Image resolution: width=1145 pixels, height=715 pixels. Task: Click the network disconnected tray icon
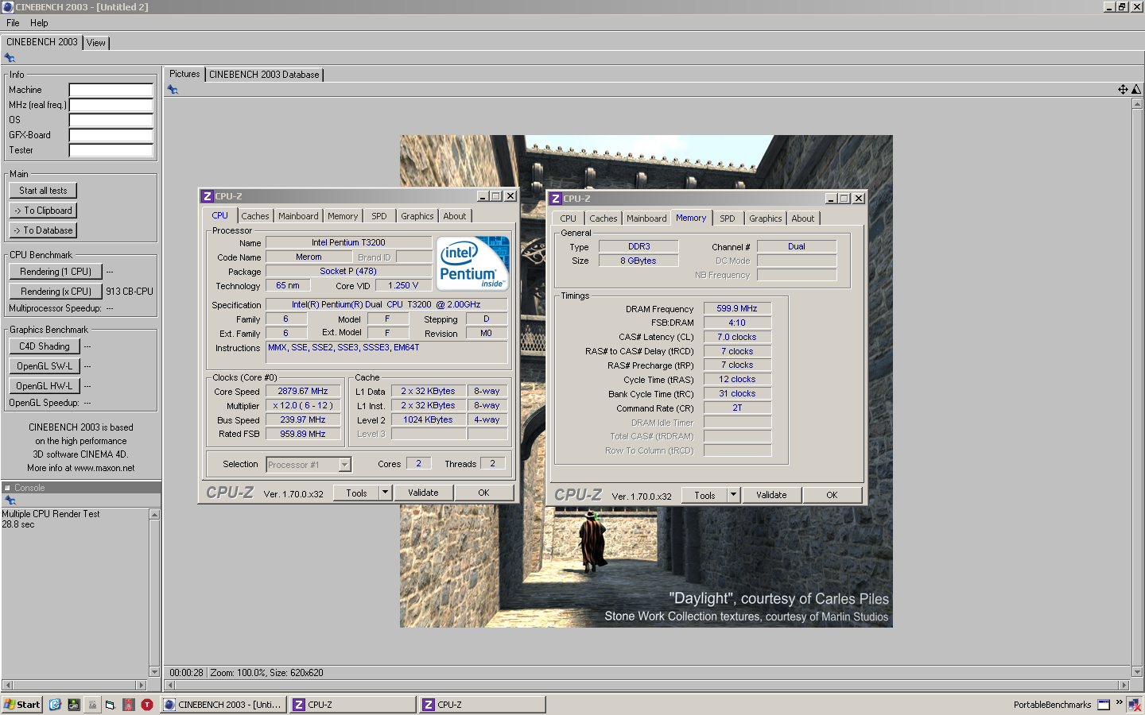(1134, 705)
